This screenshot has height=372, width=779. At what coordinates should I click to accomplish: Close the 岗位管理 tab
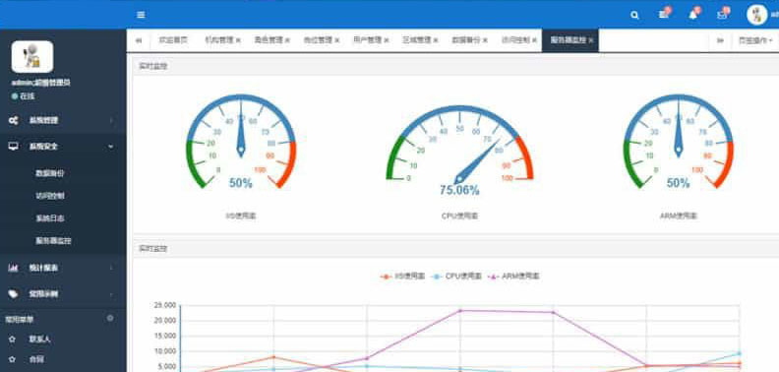336,40
